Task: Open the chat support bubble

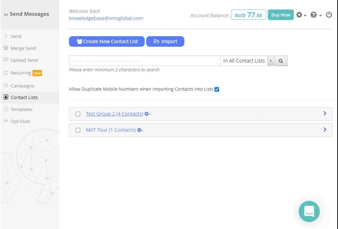Action: (x=309, y=211)
